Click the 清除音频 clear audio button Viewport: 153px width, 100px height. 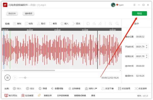28,13
